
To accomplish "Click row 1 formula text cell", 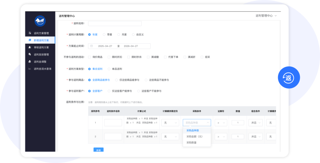I will coord(142,121).
